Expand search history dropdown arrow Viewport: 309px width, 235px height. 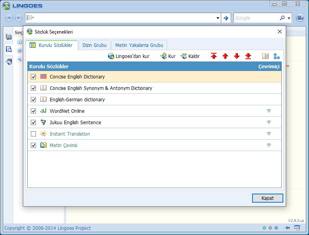tap(218, 18)
